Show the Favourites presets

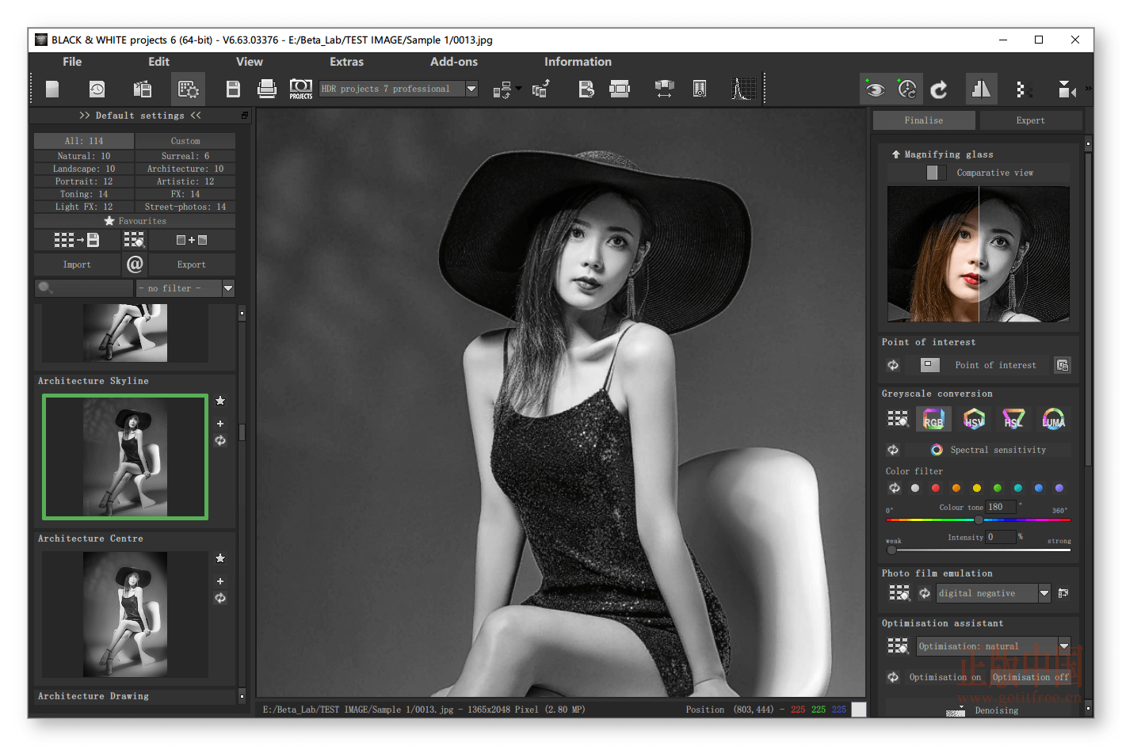pyautogui.click(x=135, y=221)
